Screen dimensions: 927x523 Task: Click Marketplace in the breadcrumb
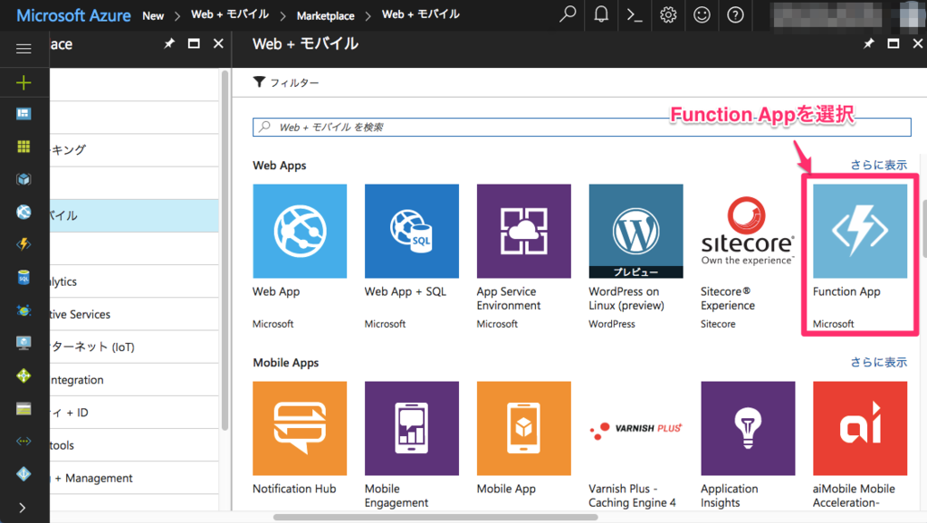point(326,16)
